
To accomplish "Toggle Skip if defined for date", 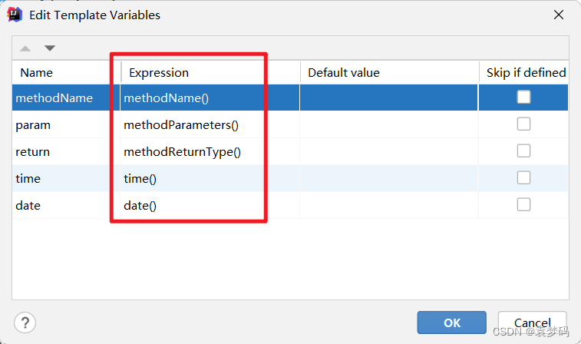I will pyautogui.click(x=523, y=205).
